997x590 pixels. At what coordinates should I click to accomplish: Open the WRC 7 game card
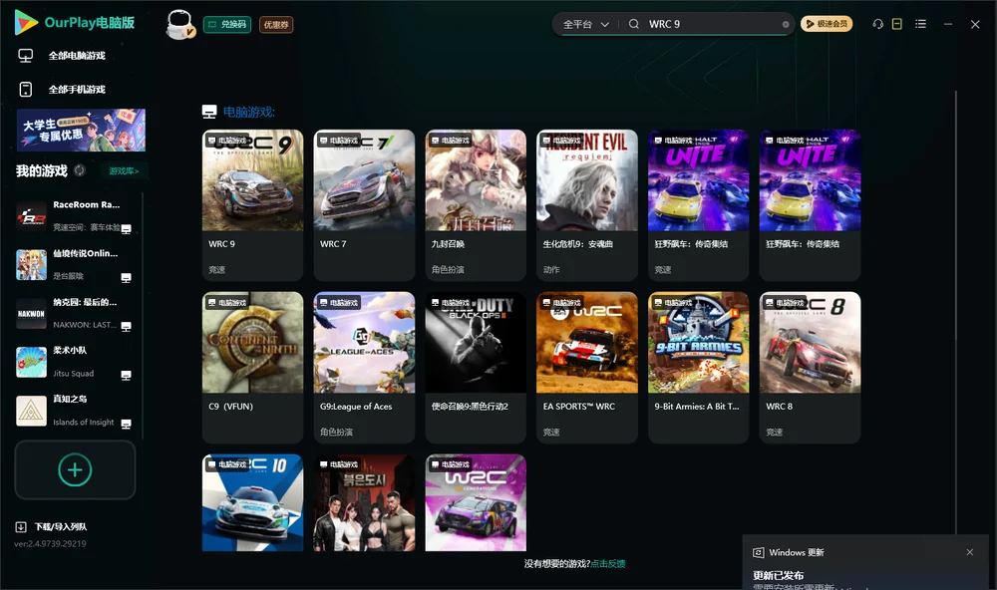pos(364,205)
